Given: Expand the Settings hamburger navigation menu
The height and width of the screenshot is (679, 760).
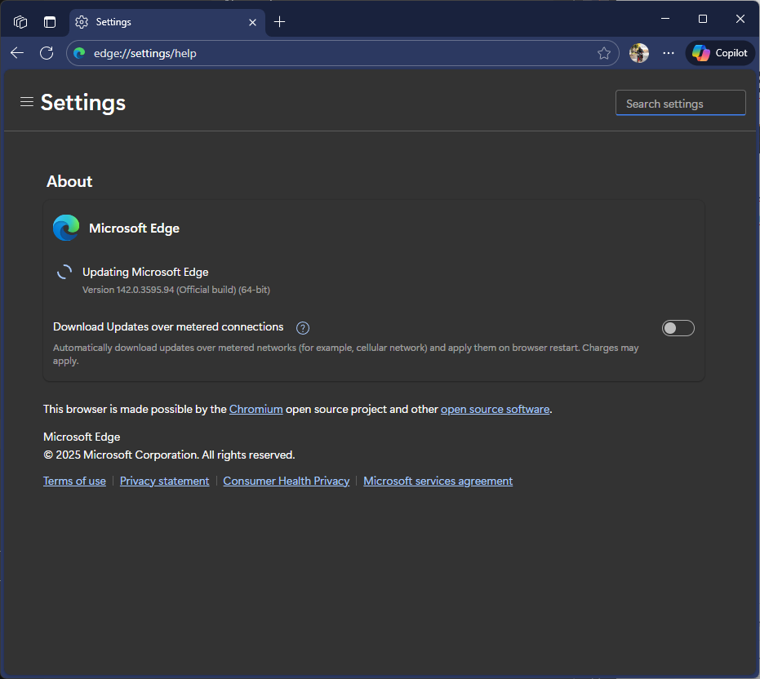Looking at the screenshot, I should tap(27, 102).
